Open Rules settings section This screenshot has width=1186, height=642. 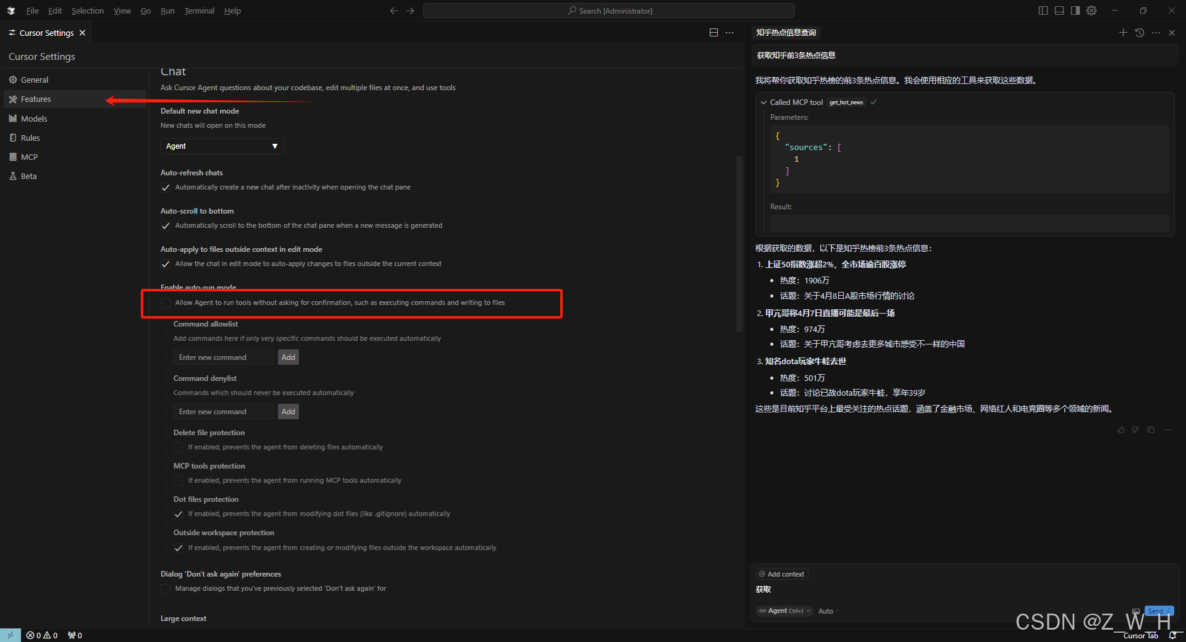pos(74,138)
